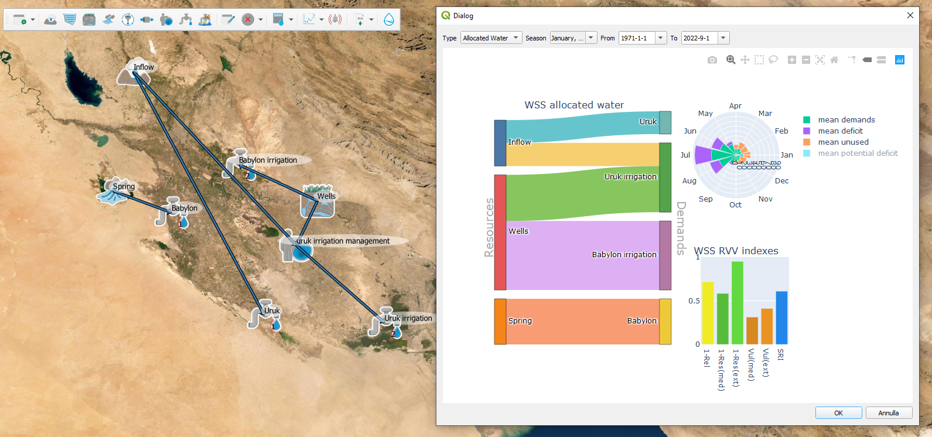
Task: Open the delete tool dropdown arrow
Action: click(x=261, y=20)
